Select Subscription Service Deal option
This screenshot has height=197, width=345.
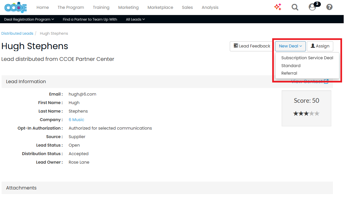(x=307, y=58)
